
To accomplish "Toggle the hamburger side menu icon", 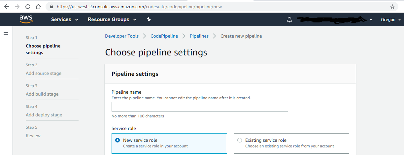I will [x=6, y=33].
